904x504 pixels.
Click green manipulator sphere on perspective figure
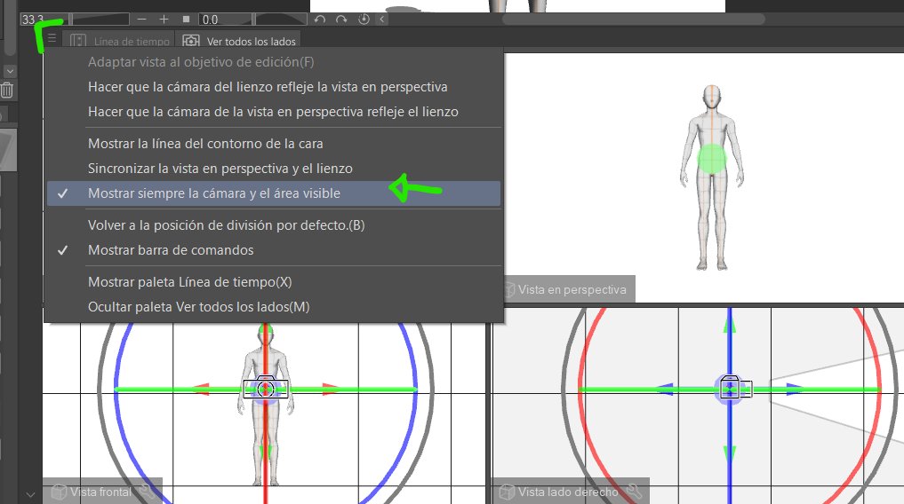tap(713, 159)
